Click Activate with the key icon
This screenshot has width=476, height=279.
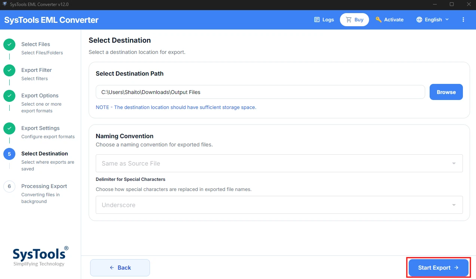390,19
